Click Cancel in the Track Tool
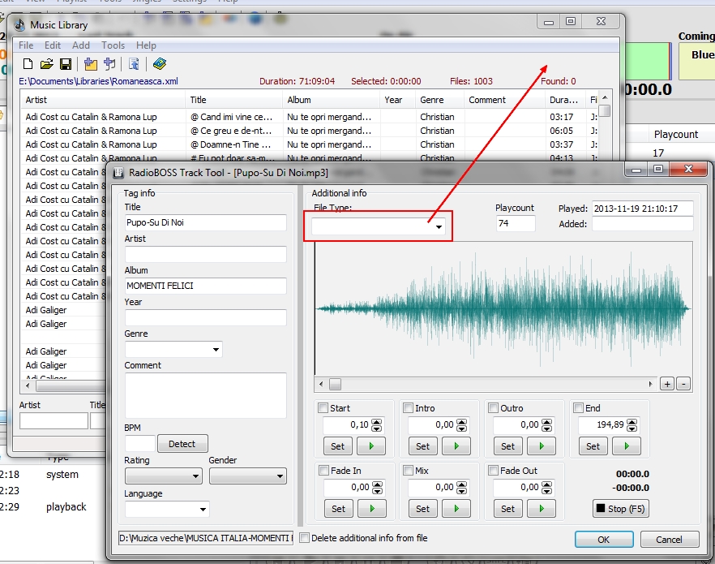Viewport: 715px width, 564px height. pos(669,540)
